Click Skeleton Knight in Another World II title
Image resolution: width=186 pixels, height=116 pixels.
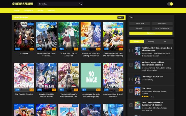(46, 95)
